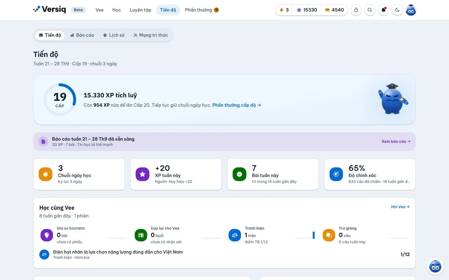Open search with the magnifier icon

[x=370, y=10]
